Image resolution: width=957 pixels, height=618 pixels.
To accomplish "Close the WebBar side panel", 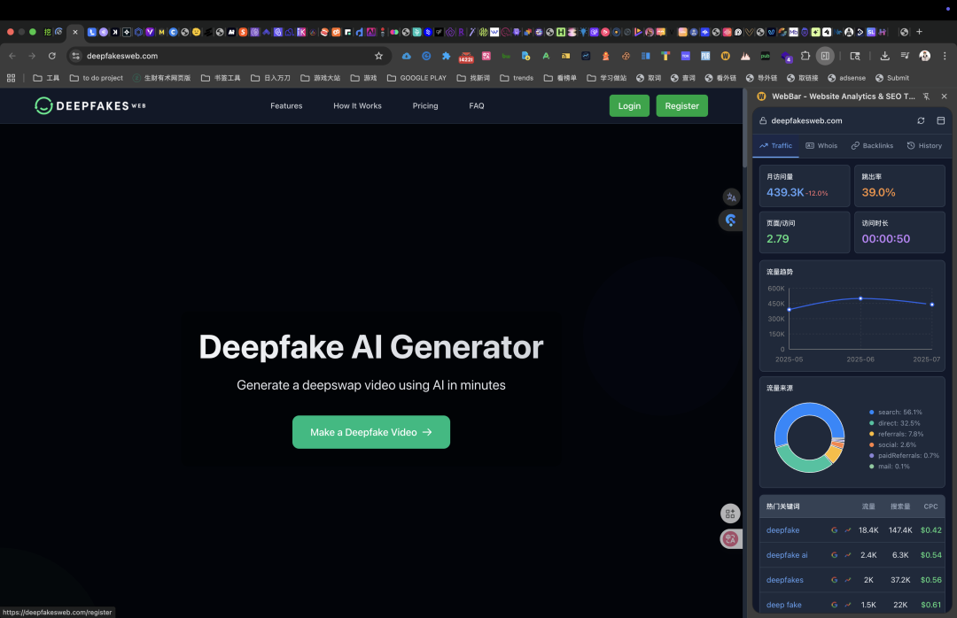I will pyautogui.click(x=945, y=97).
